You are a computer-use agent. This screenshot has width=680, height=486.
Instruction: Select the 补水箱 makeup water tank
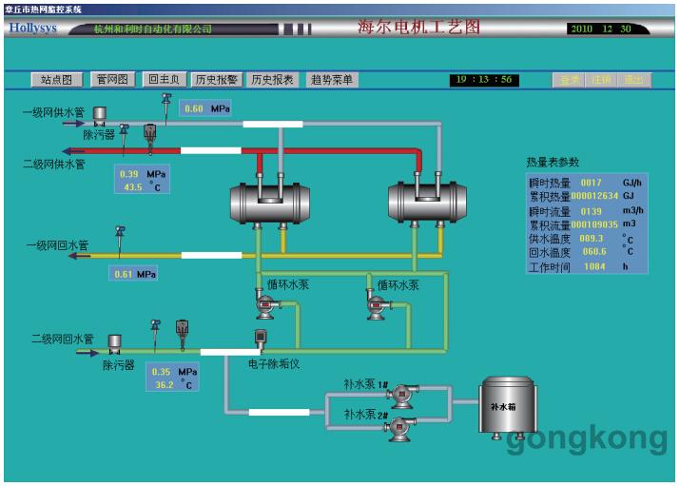point(508,407)
